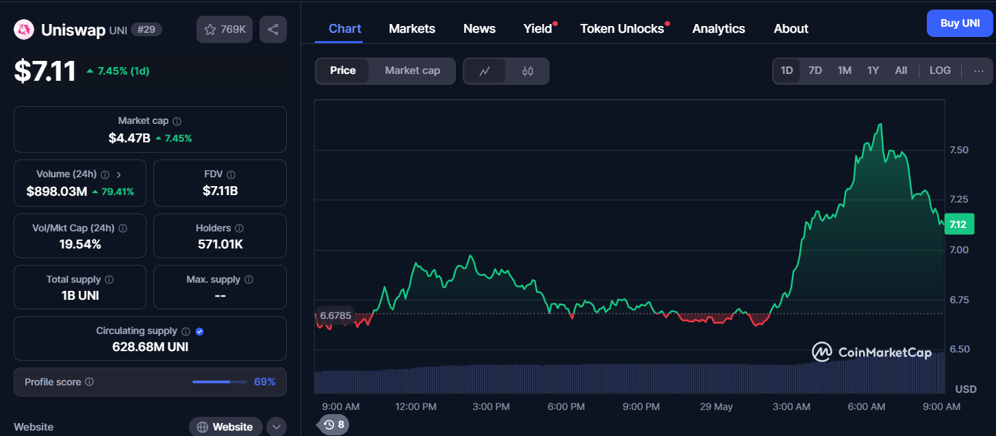This screenshot has height=436, width=996.
Task: Click the $7.11B FDV value
Action: [220, 191]
